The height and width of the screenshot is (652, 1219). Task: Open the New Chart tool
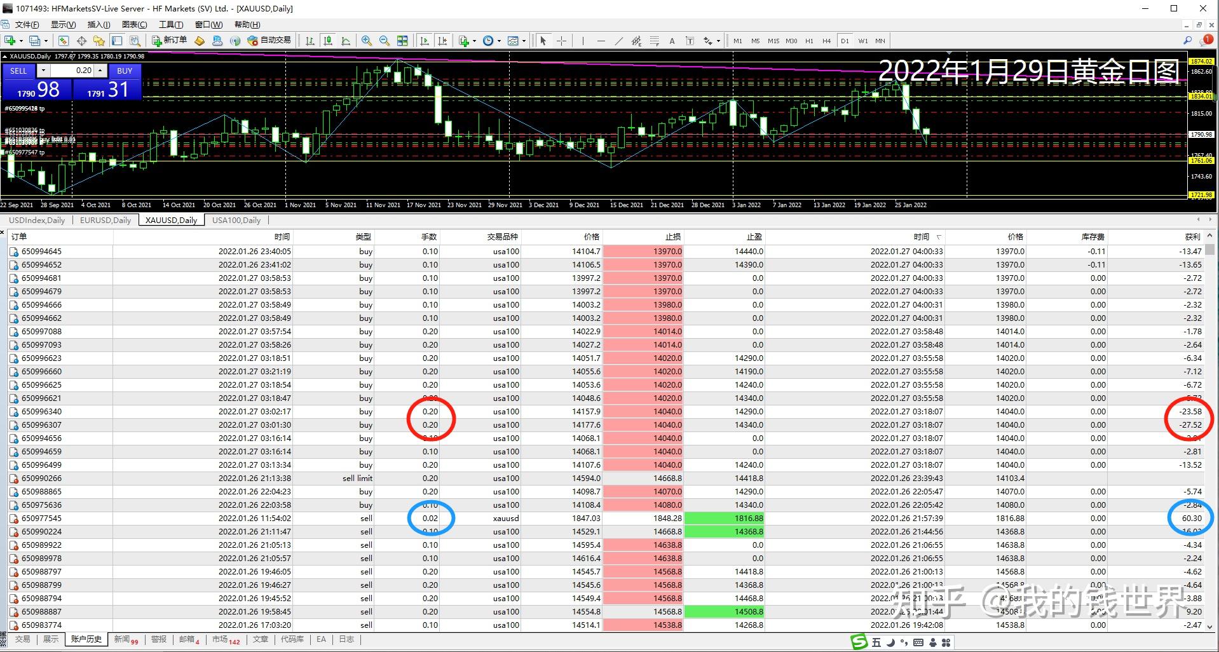(10, 41)
